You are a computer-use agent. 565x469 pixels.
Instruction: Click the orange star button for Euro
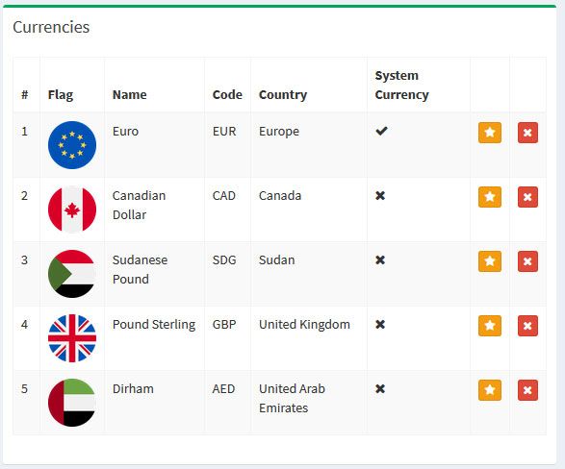click(490, 133)
